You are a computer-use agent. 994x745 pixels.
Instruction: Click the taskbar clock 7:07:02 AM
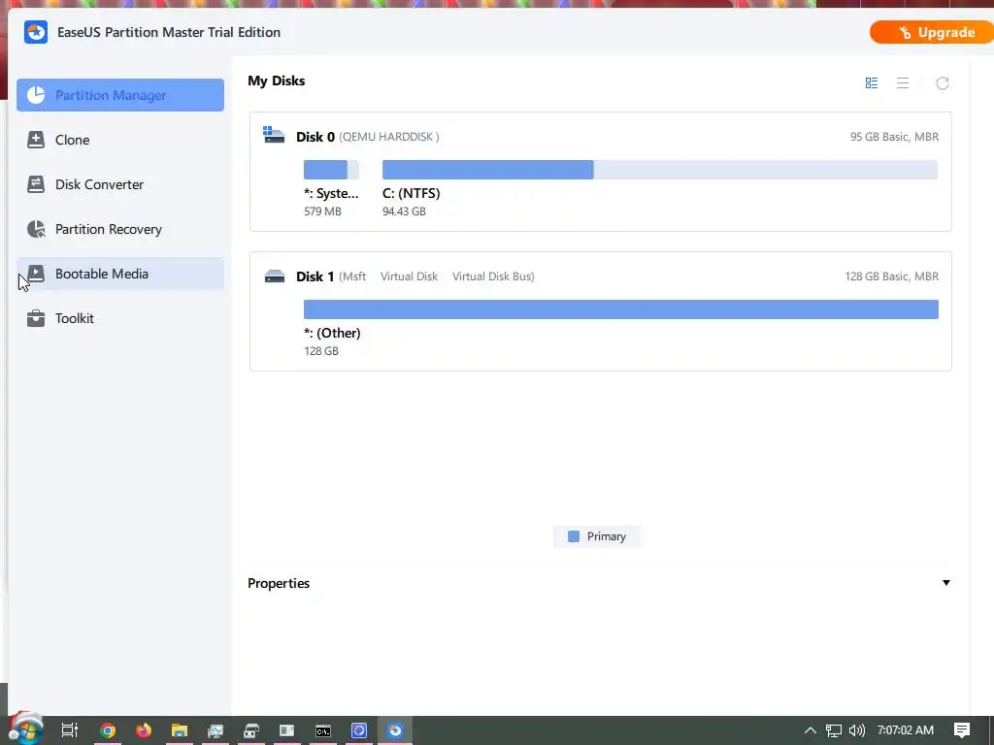[x=906, y=730]
